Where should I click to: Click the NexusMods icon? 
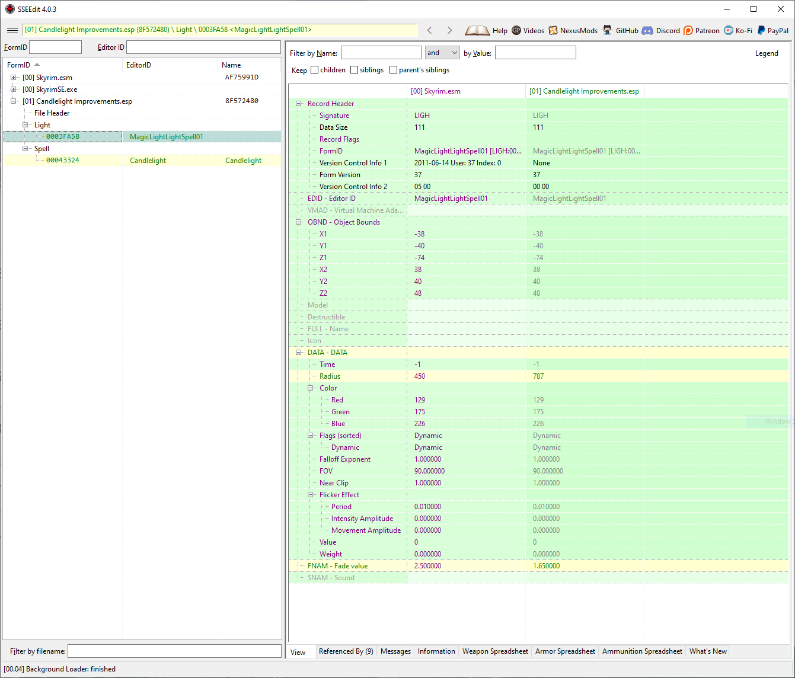tap(553, 30)
